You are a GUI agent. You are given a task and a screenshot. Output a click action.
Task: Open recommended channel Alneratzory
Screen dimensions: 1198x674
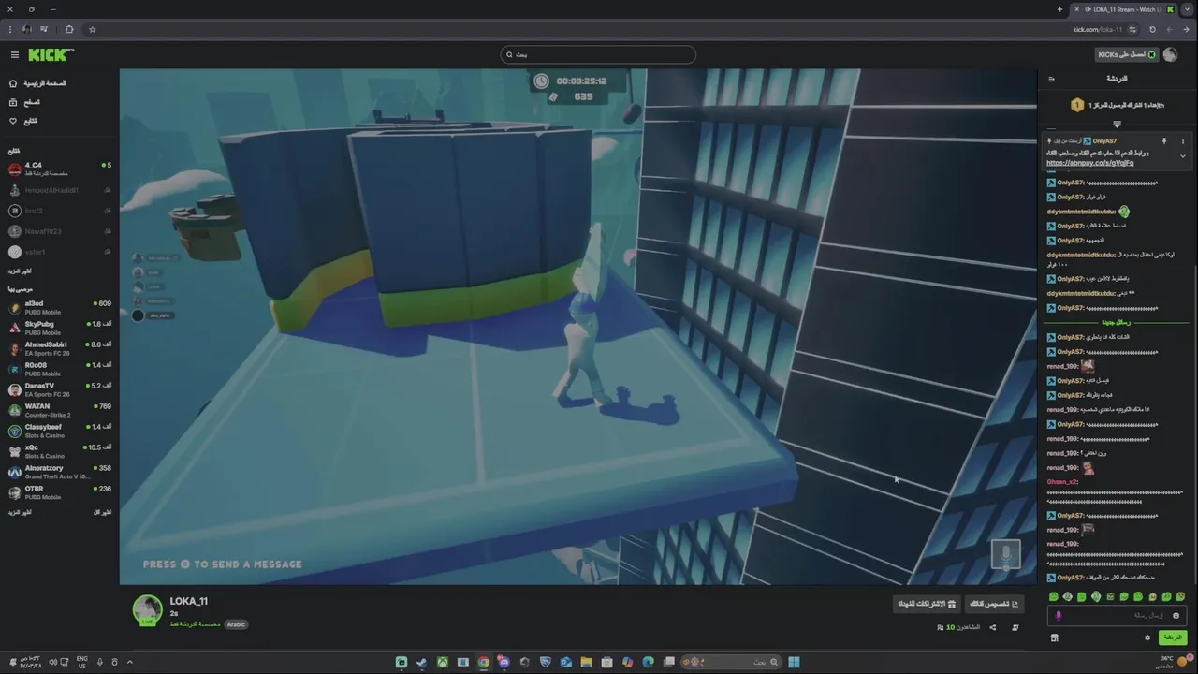point(60,472)
